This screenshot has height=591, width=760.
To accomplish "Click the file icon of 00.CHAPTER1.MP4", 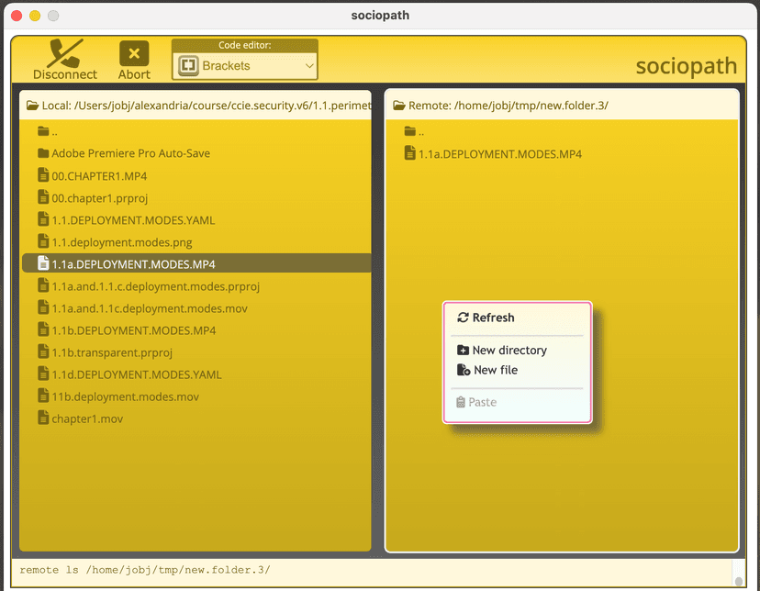I will pyautogui.click(x=43, y=175).
